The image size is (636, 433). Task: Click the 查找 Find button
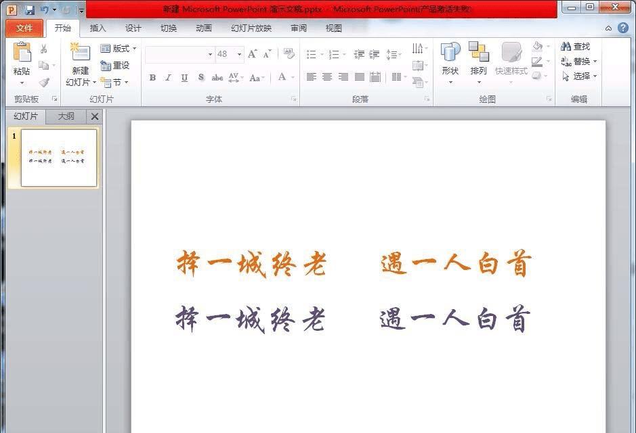pyautogui.click(x=576, y=46)
